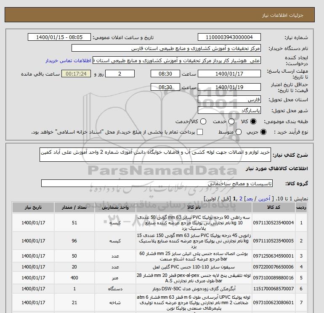Go to the آخرین pagination link

click(264, 199)
